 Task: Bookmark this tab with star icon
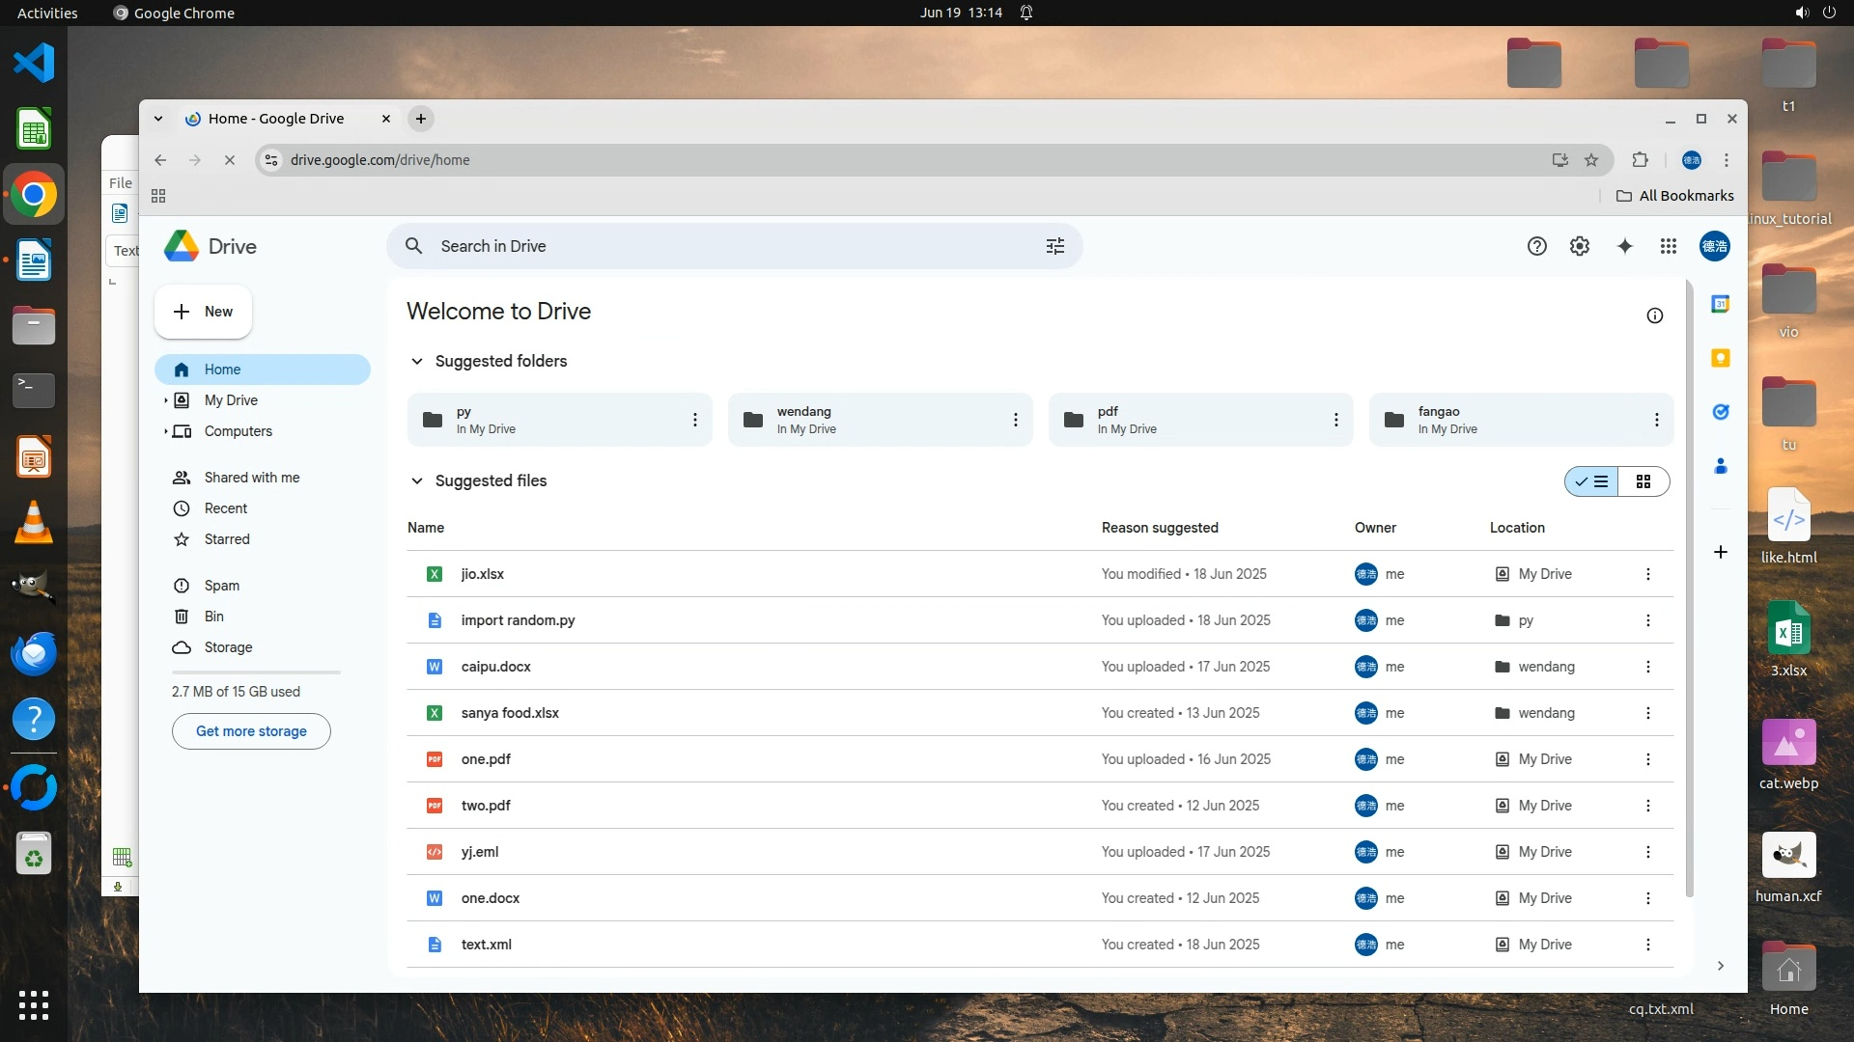pyautogui.click(x=1591, y=160)
